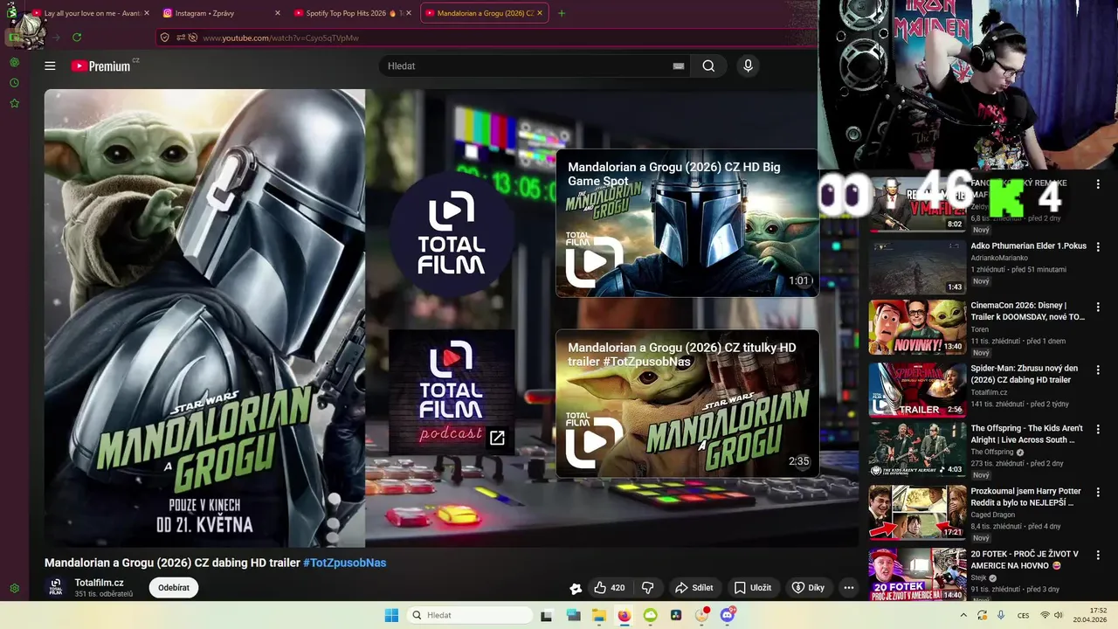Open the browser sidebar bookmarks star icon
This screenshot has width=1118, height=629.
point(14,103)
